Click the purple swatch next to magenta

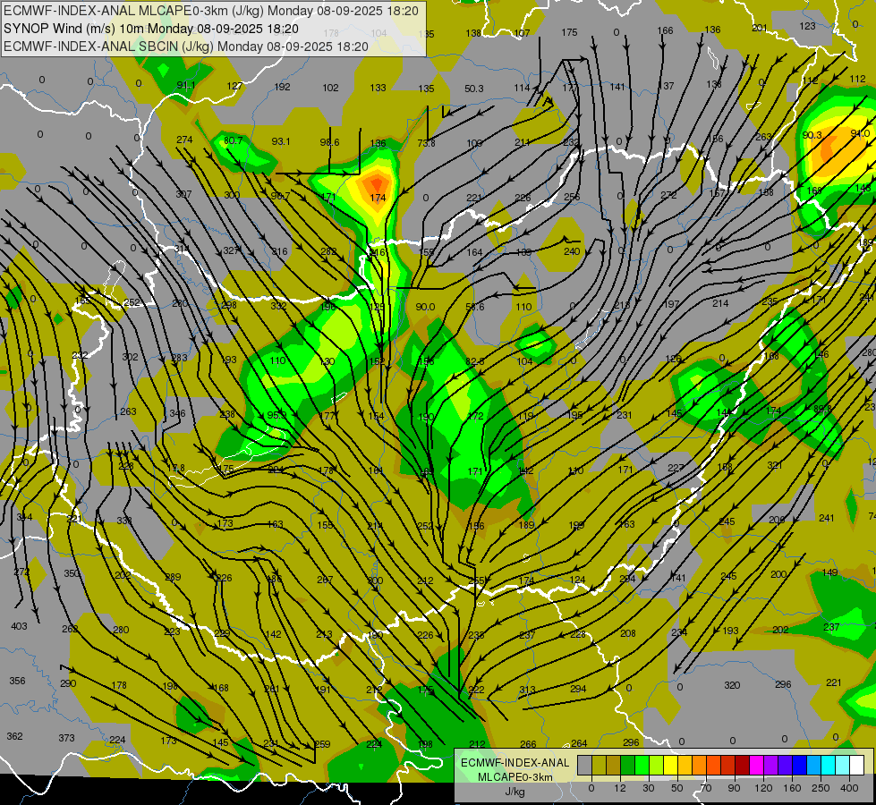771,765
